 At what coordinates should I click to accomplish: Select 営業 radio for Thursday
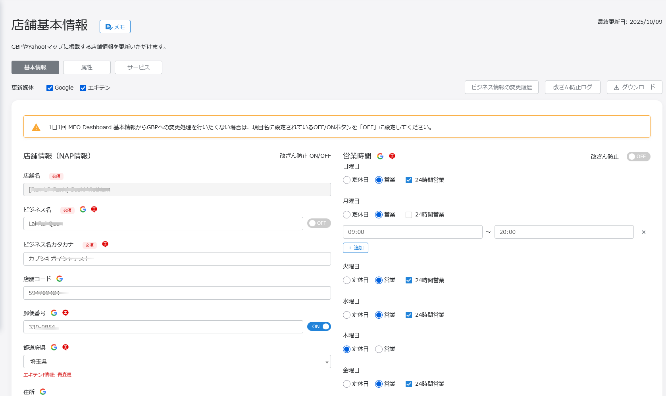click(379, 349)
